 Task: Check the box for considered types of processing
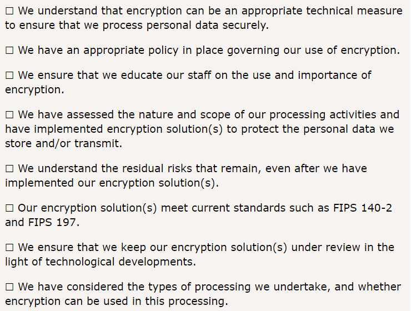coord(10,287)
